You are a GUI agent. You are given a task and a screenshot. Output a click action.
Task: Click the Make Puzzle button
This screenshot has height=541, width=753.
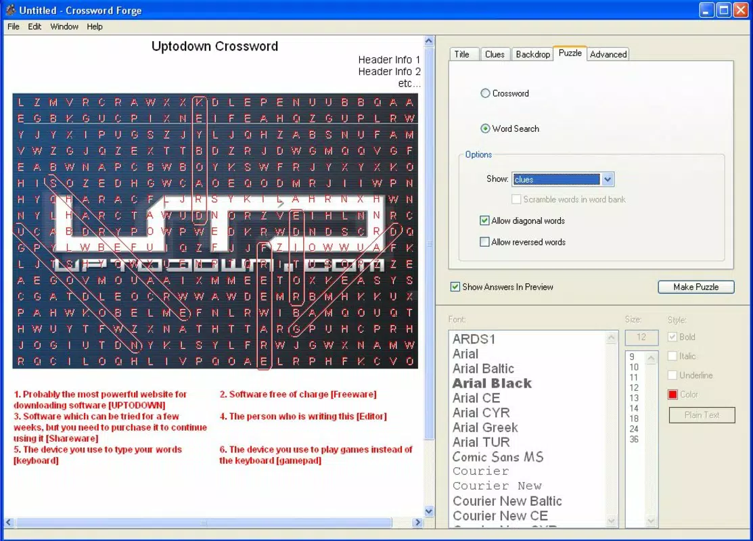[x=696, y=287]
